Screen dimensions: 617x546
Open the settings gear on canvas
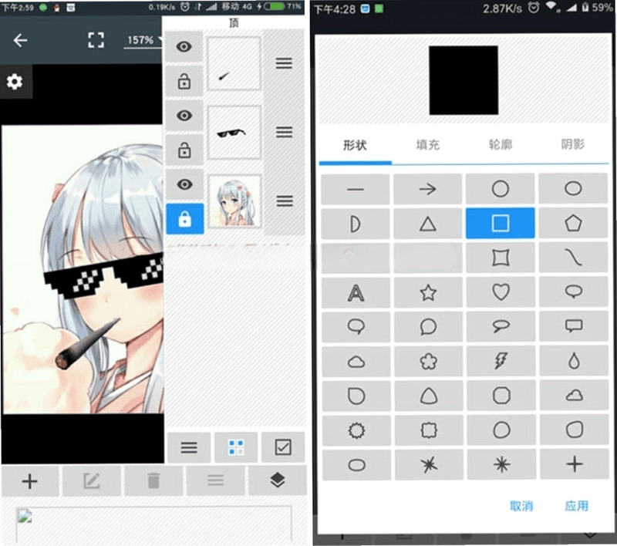click(x=15, y=82)
